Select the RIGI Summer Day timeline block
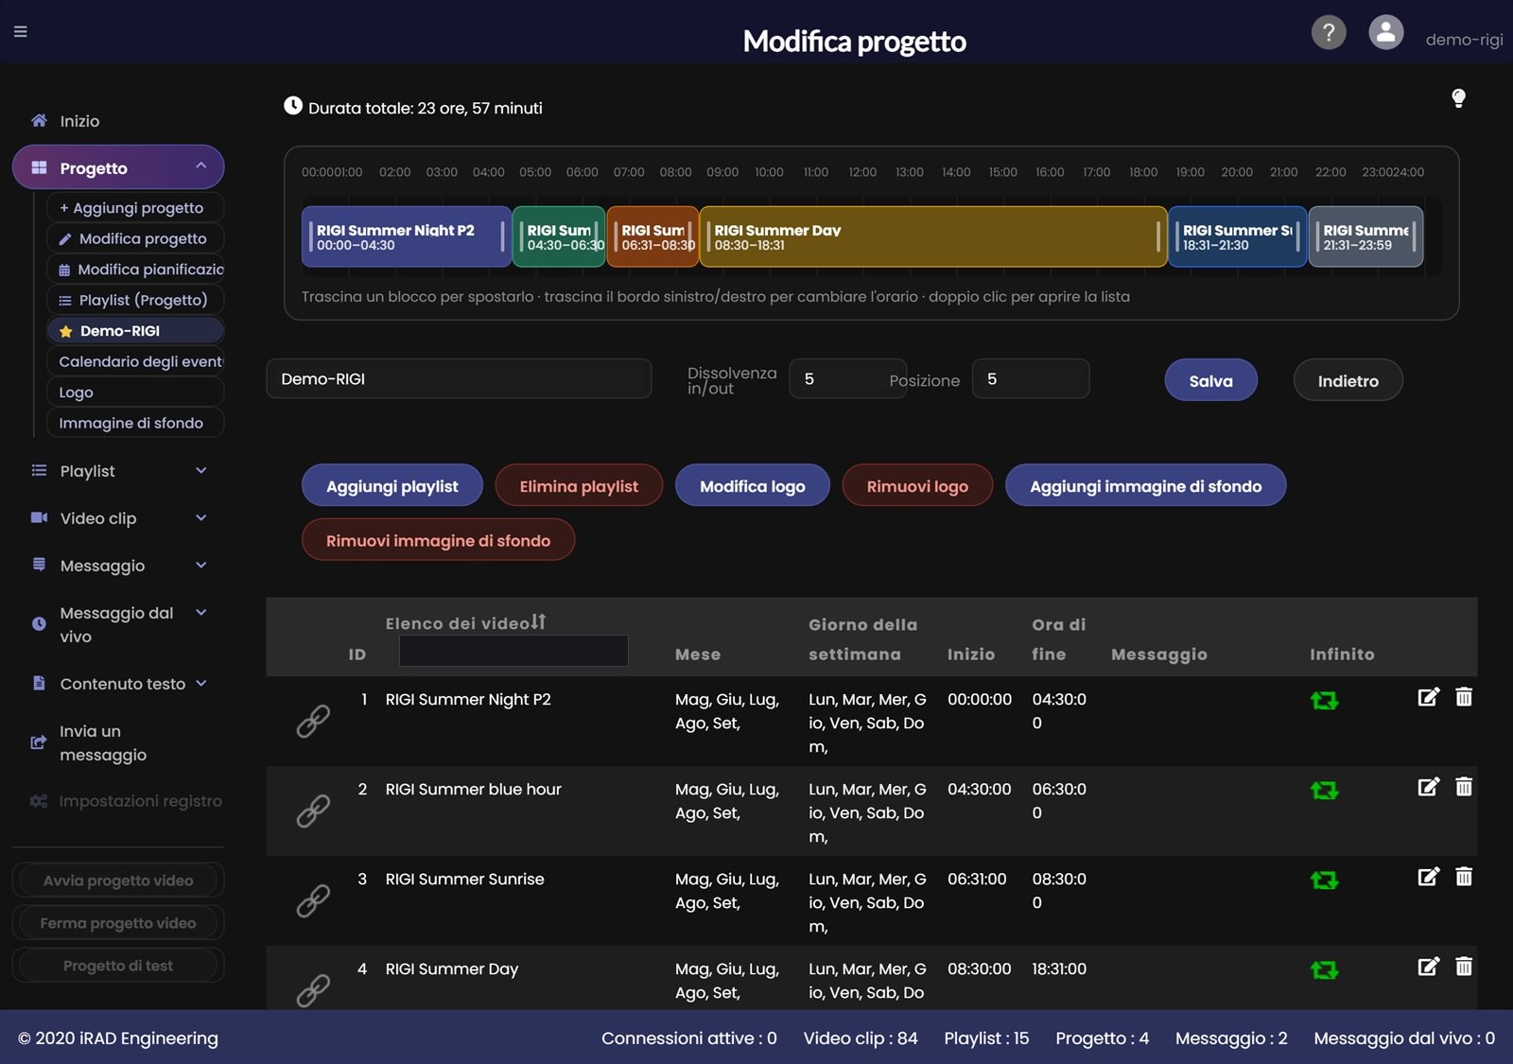Viewport: 1513px width, 1064px height. tap(933, 236)
